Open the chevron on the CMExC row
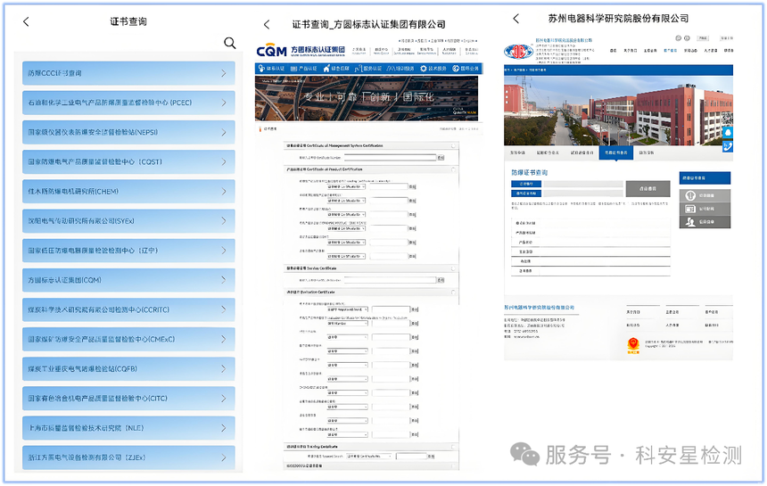 click(x=224, y=340)
